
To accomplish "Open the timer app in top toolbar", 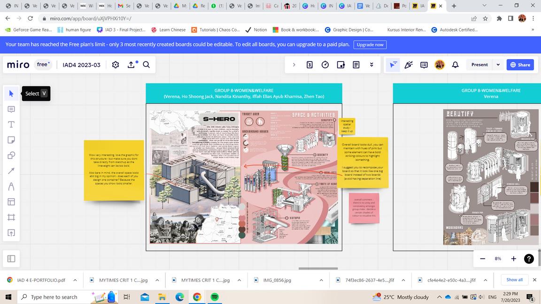I will click(325, 65).
